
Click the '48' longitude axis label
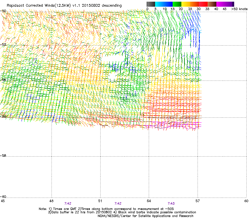51,201
